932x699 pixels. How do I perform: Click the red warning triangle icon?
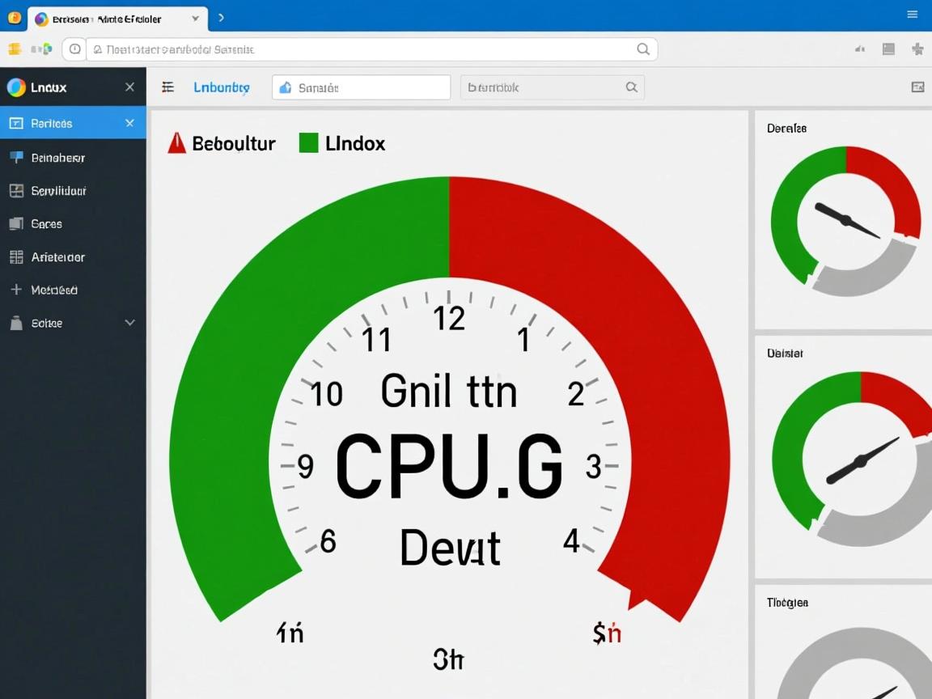click(x=176, y=143)
